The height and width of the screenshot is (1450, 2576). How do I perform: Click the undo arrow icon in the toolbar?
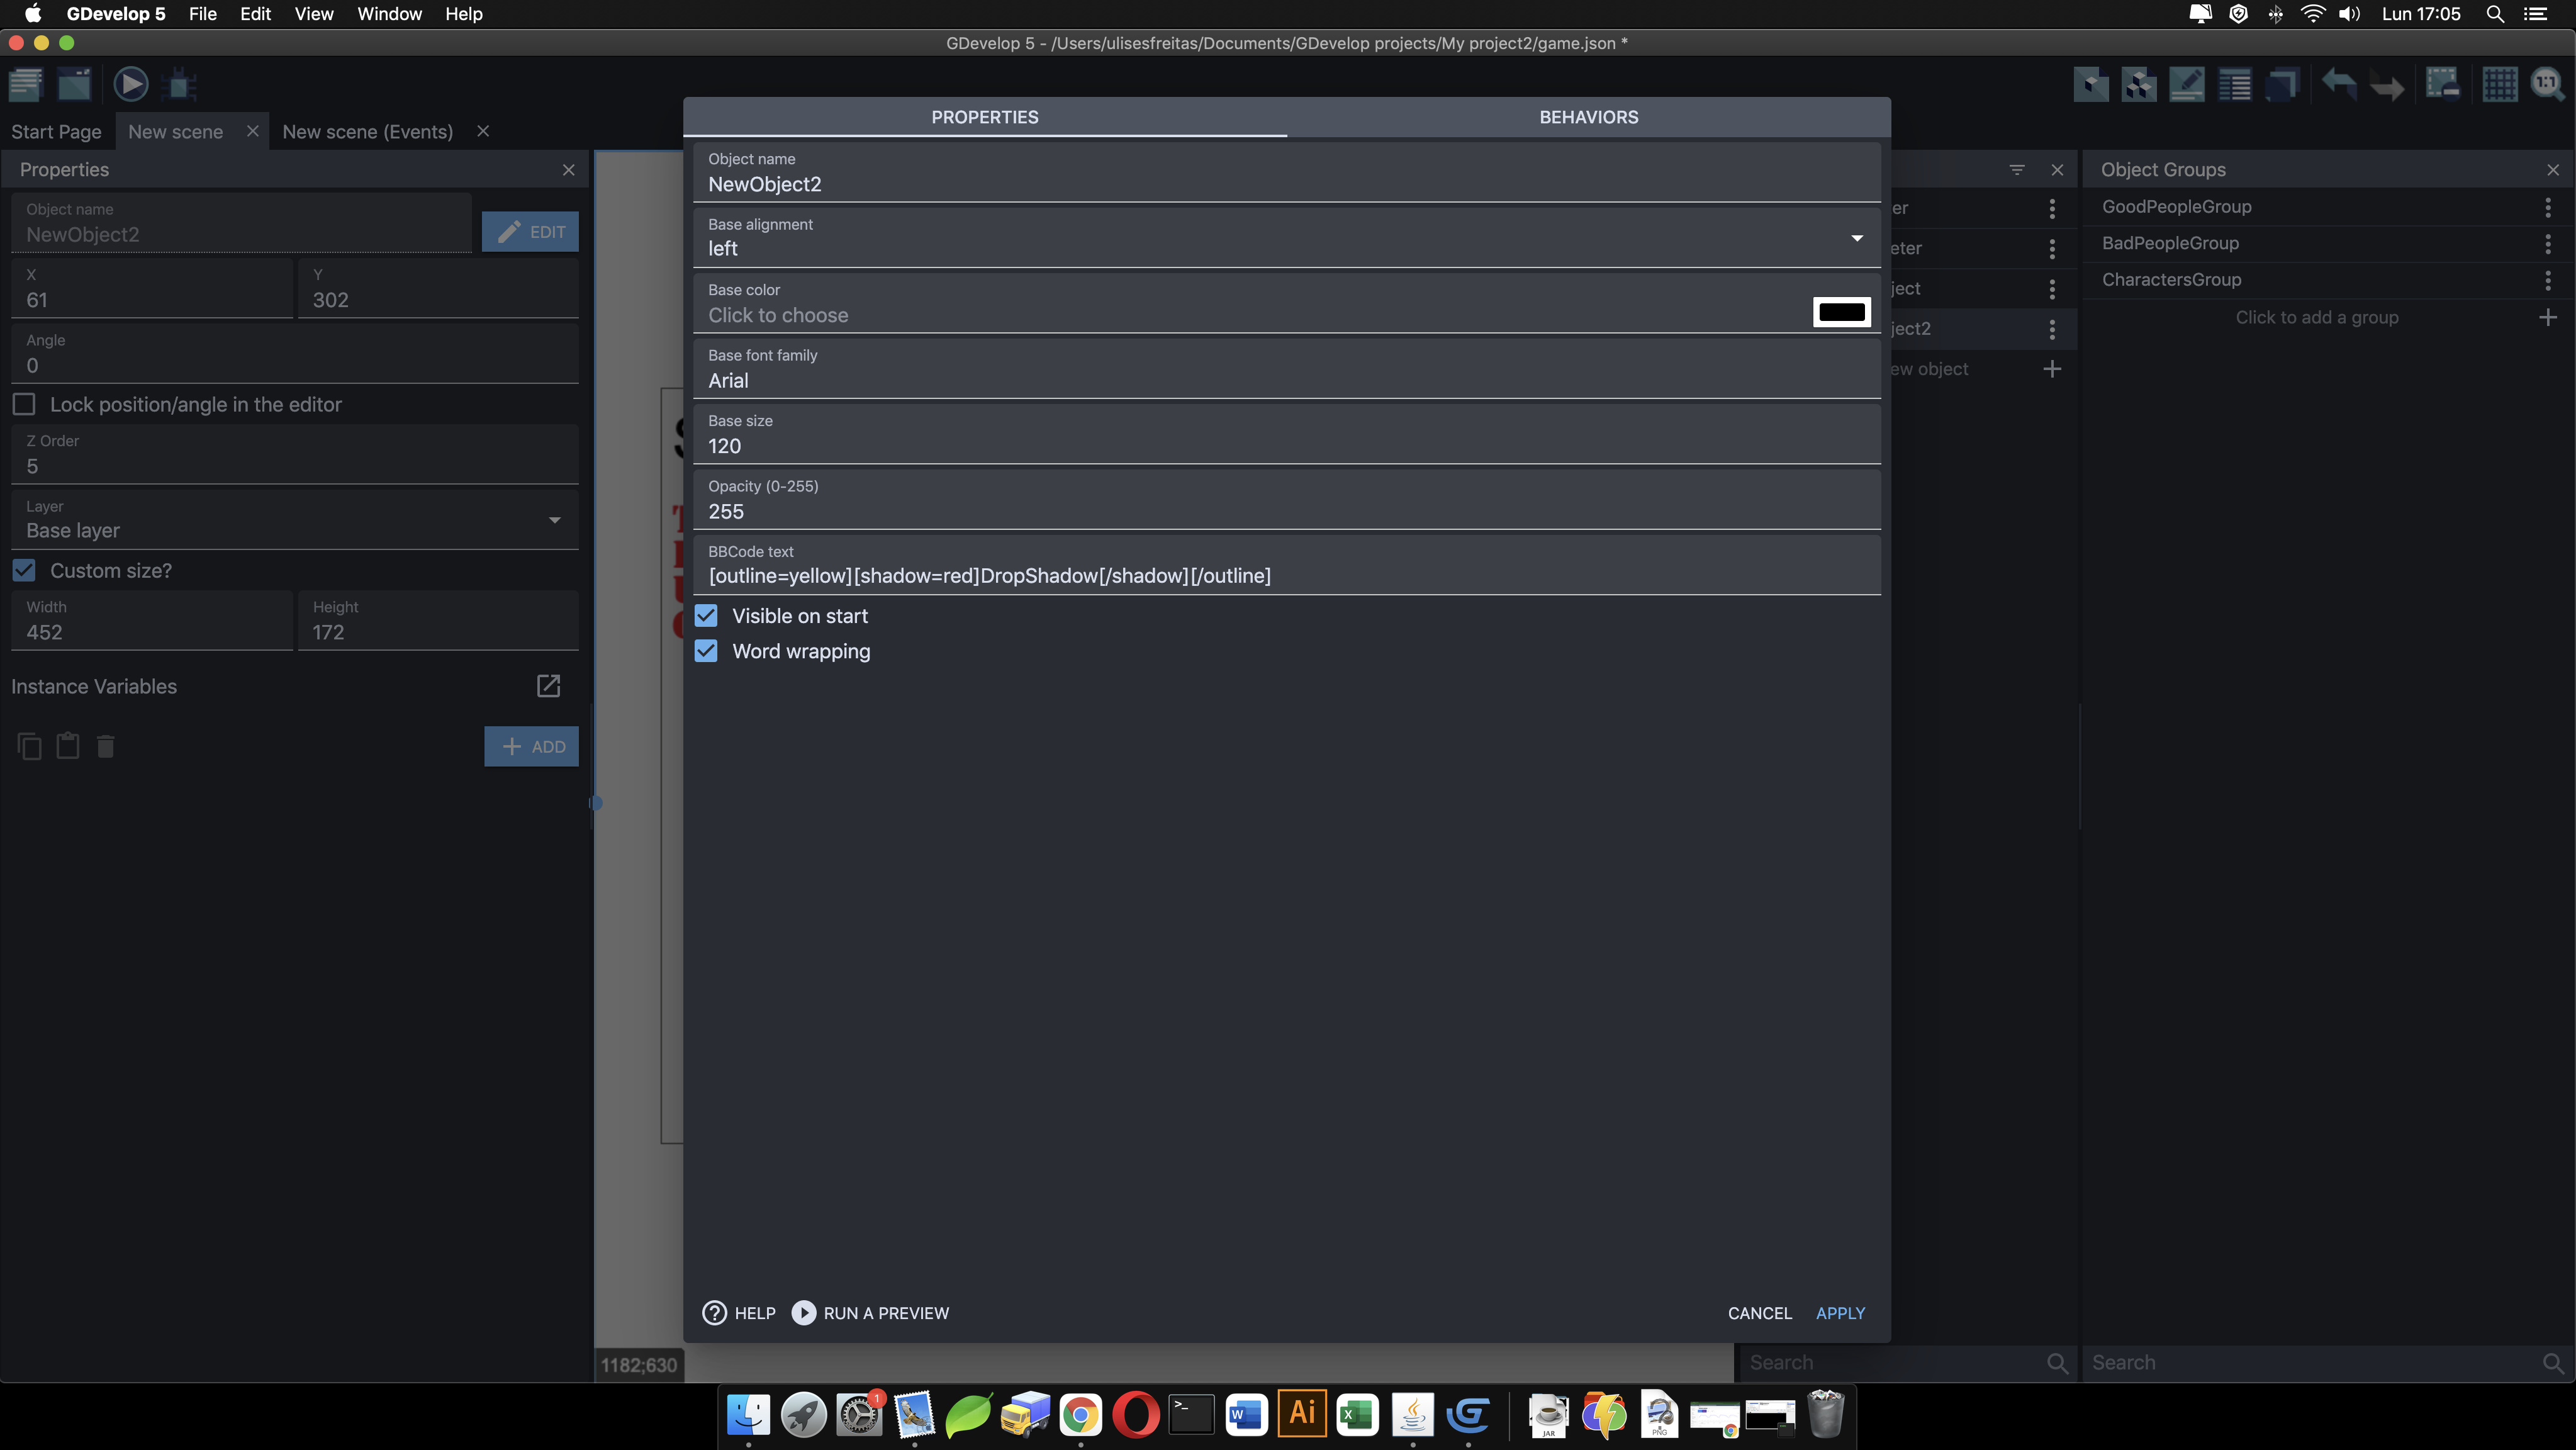click(x=2339, y=85)
